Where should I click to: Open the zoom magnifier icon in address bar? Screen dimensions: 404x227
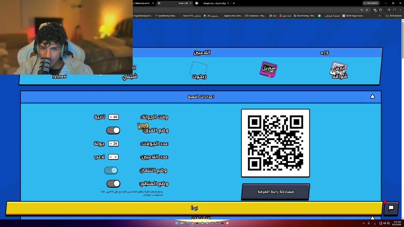coord(362,10)
